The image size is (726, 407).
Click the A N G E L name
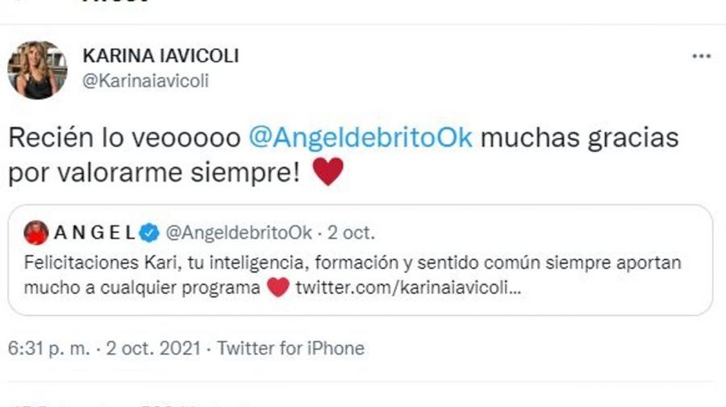pyautogui.click(x=94, y=233)
